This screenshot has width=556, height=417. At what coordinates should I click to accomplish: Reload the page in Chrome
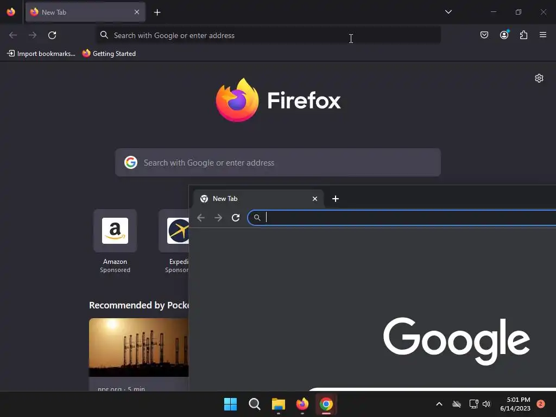[236, 217]
